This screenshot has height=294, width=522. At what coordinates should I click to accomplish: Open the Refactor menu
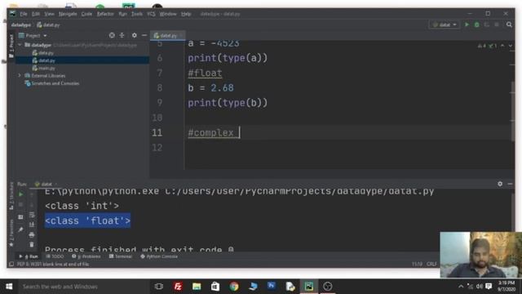click(x=105, y=14)
